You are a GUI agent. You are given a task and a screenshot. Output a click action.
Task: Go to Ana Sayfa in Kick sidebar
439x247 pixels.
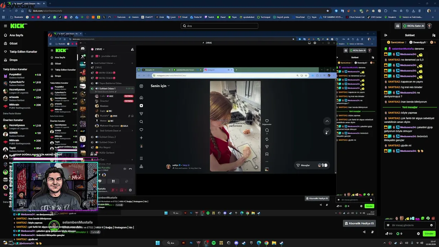[x=16, y=35]
